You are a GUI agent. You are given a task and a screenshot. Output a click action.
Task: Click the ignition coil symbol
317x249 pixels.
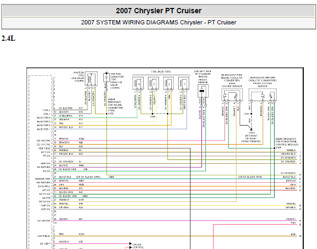pos(91,79)
